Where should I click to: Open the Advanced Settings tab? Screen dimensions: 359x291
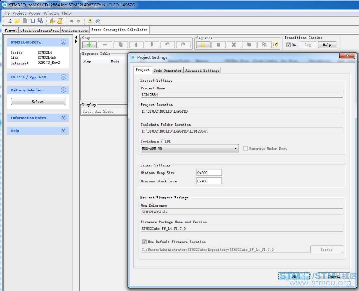click(202, 70)
